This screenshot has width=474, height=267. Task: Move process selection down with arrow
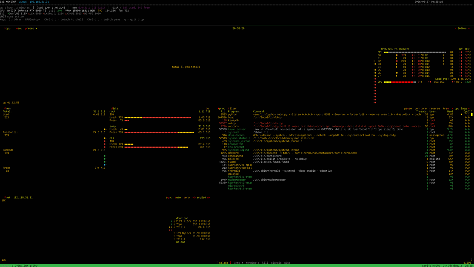pos(230,263)
